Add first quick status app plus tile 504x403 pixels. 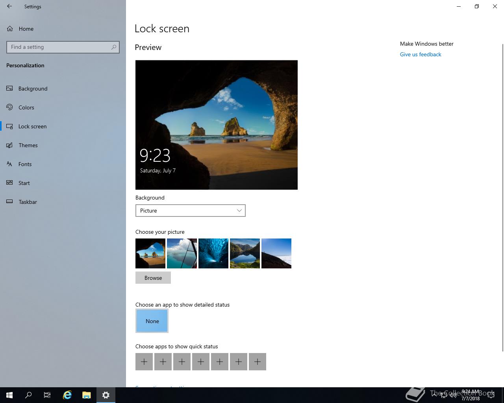point(144,362)
